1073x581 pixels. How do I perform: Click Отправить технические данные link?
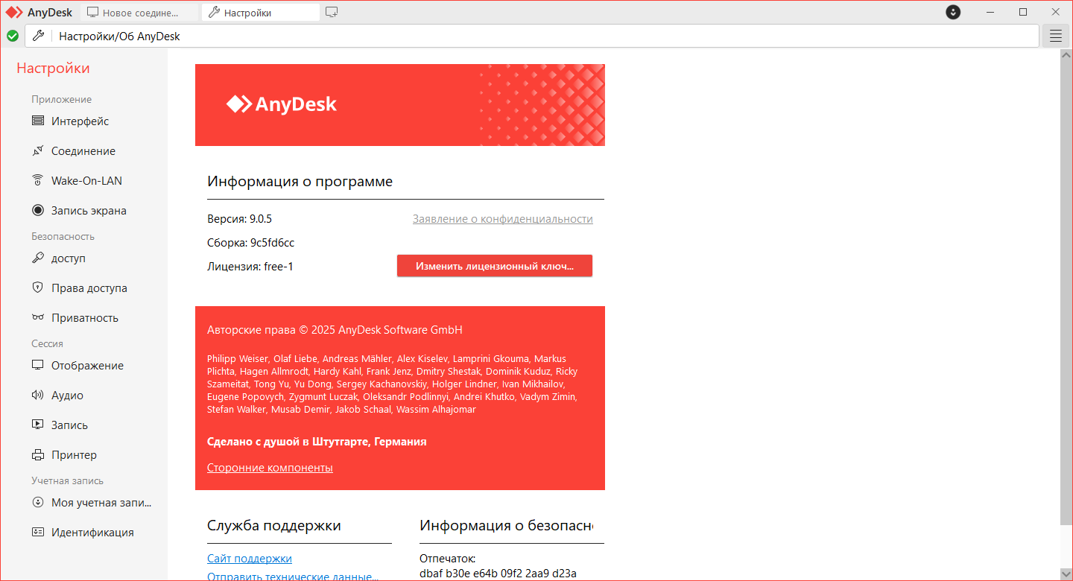pos(293,577)
